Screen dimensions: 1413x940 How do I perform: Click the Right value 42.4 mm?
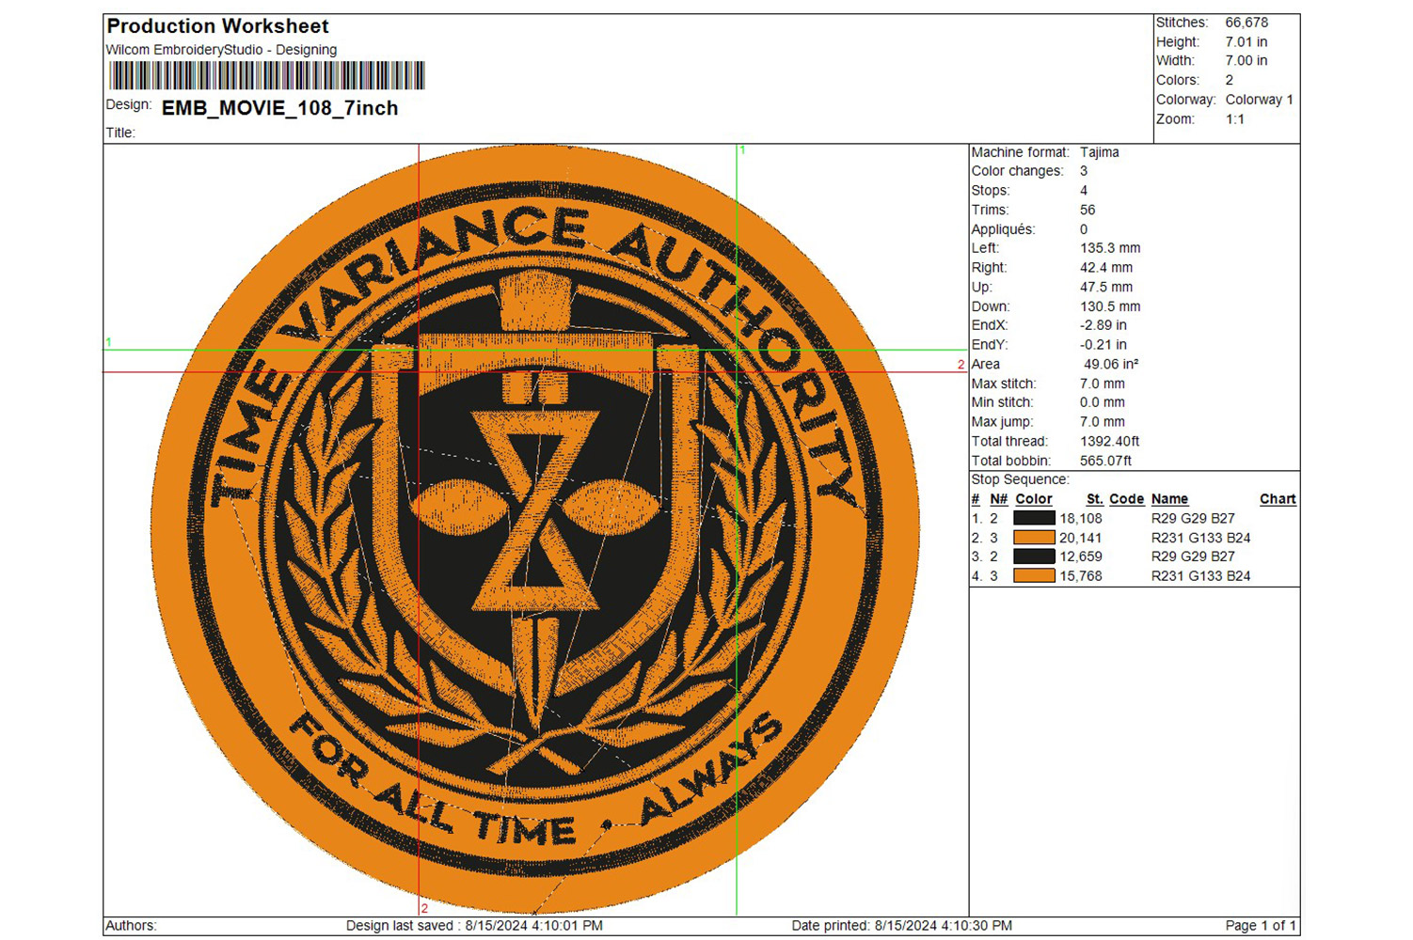click(1106, 268)
